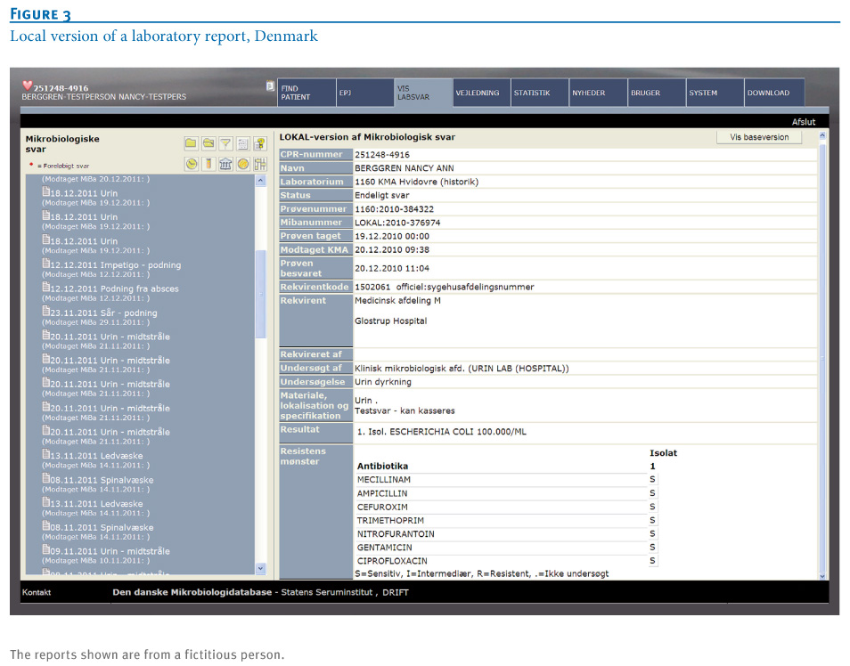This screenshot has height=666, width=850.
Task: Open the VEJLEDNING tab
Action: click(x=481, y=93)
